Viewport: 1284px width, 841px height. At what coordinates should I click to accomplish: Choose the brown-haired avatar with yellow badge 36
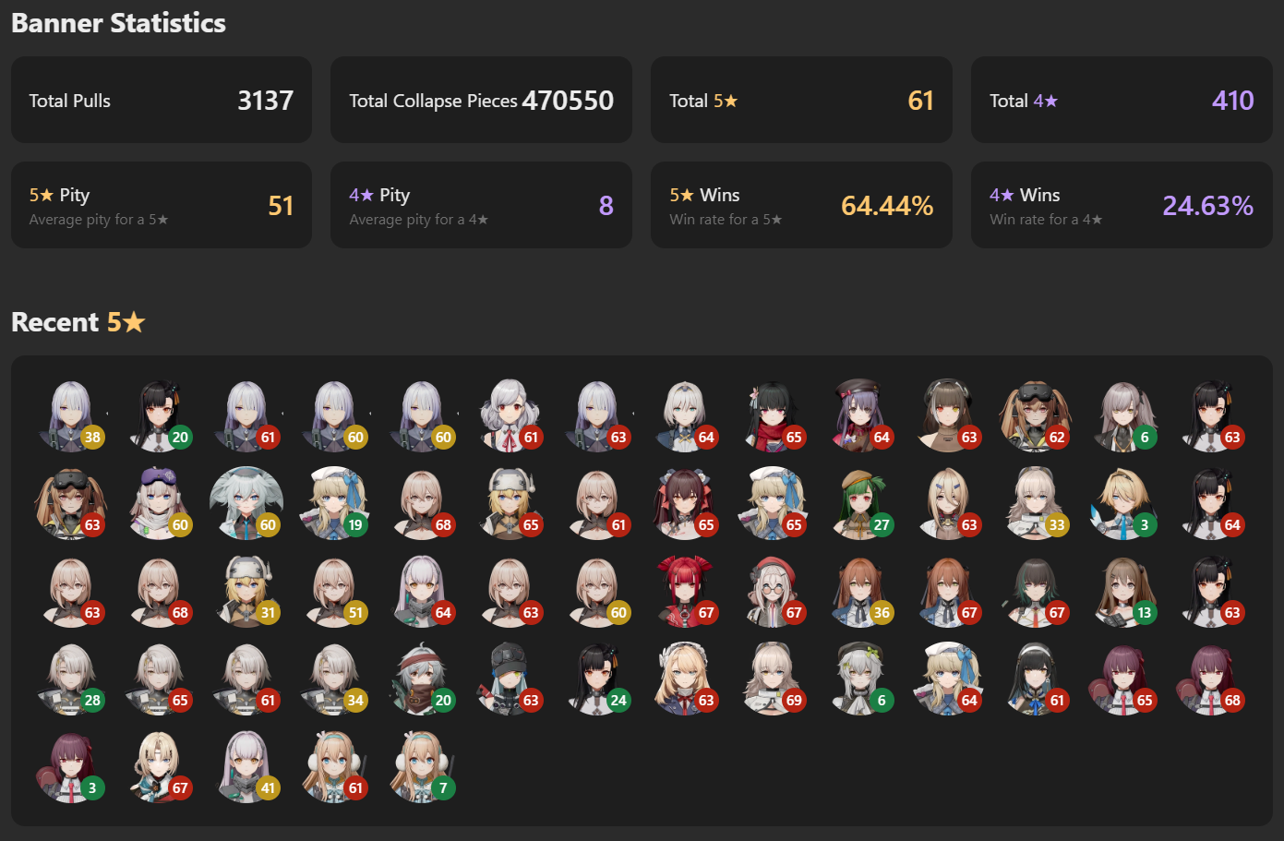[x=860, y=591]
